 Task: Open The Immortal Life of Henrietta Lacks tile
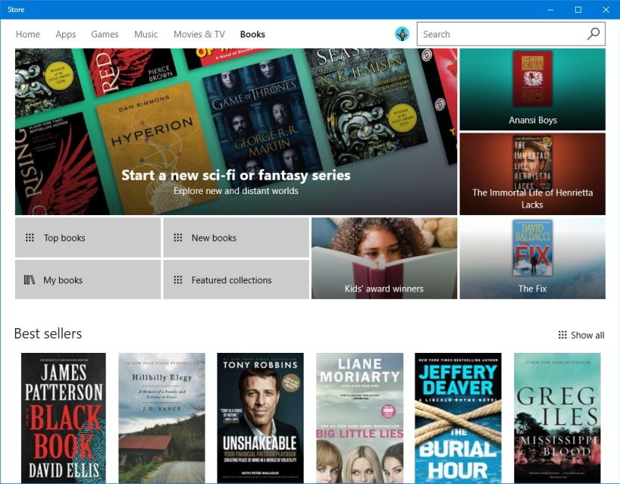pos(532,174)
